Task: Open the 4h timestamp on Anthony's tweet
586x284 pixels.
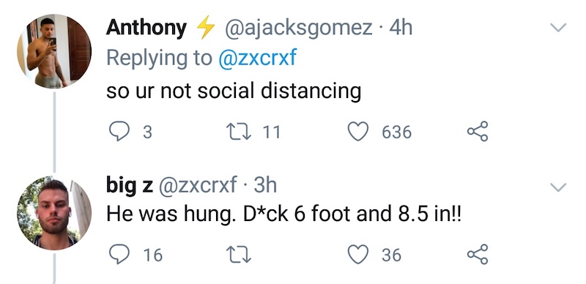Action: (401, 28)
